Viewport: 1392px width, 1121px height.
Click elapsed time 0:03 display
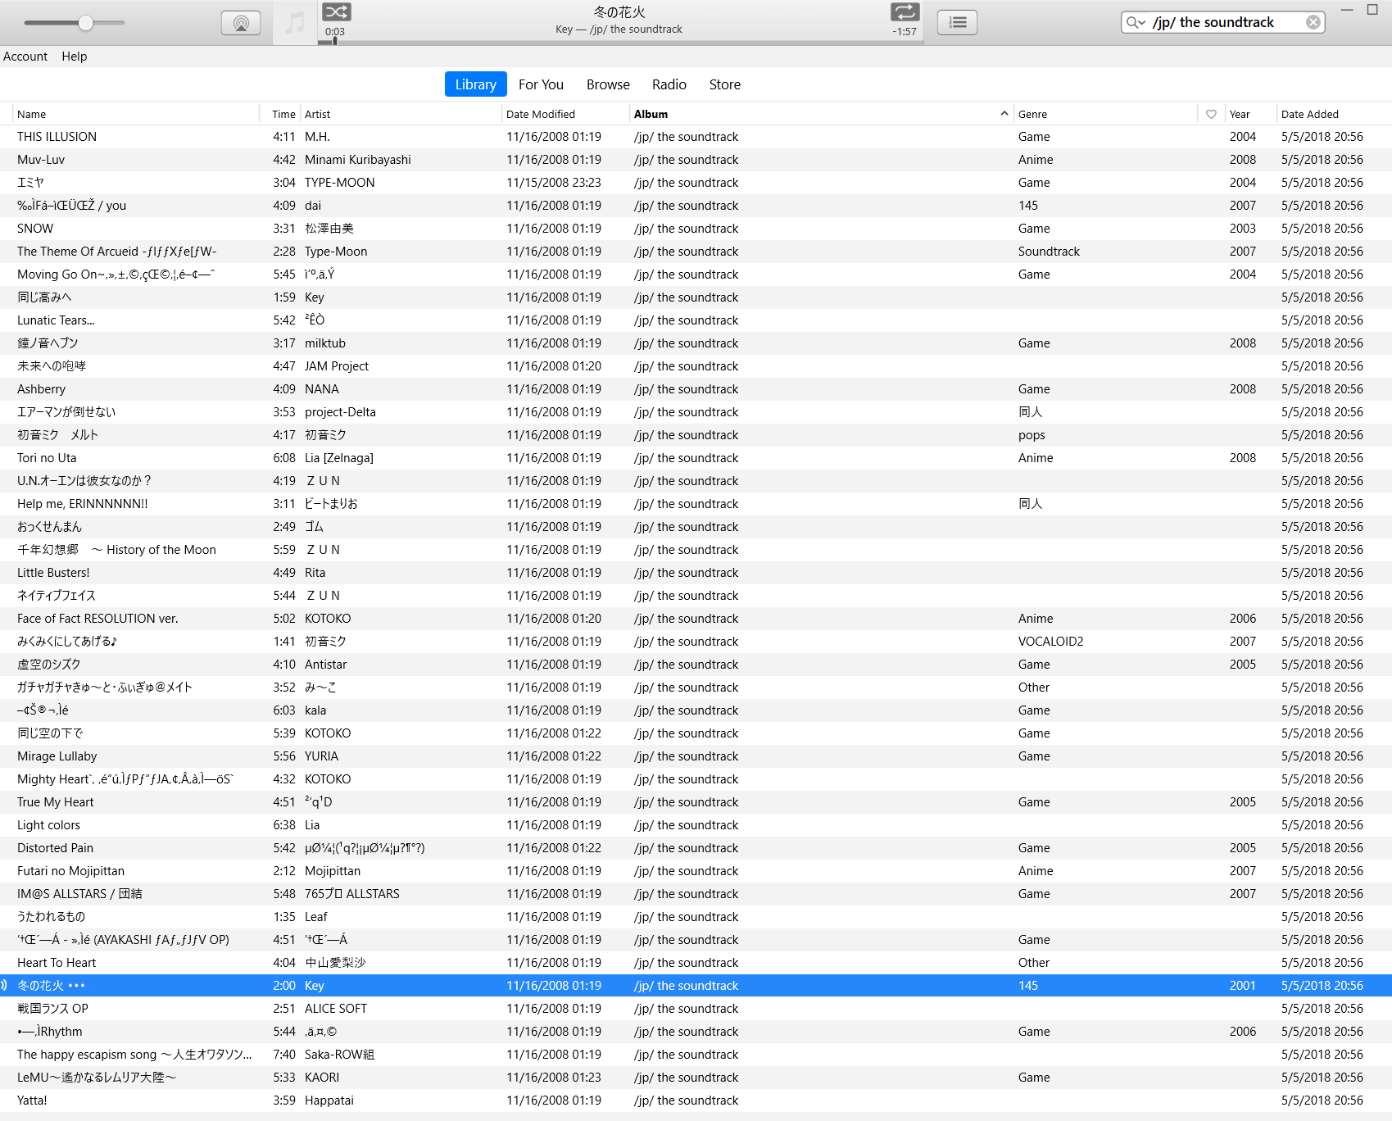(x=334, y=32)
